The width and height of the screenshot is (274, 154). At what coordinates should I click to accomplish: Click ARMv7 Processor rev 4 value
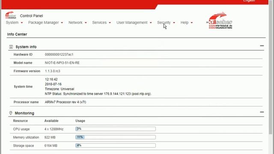(x=66, y=102)
